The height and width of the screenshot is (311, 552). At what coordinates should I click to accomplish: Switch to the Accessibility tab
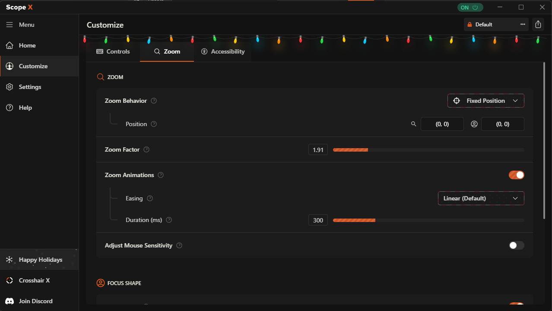pyautogui.click(x=223, y=51)
